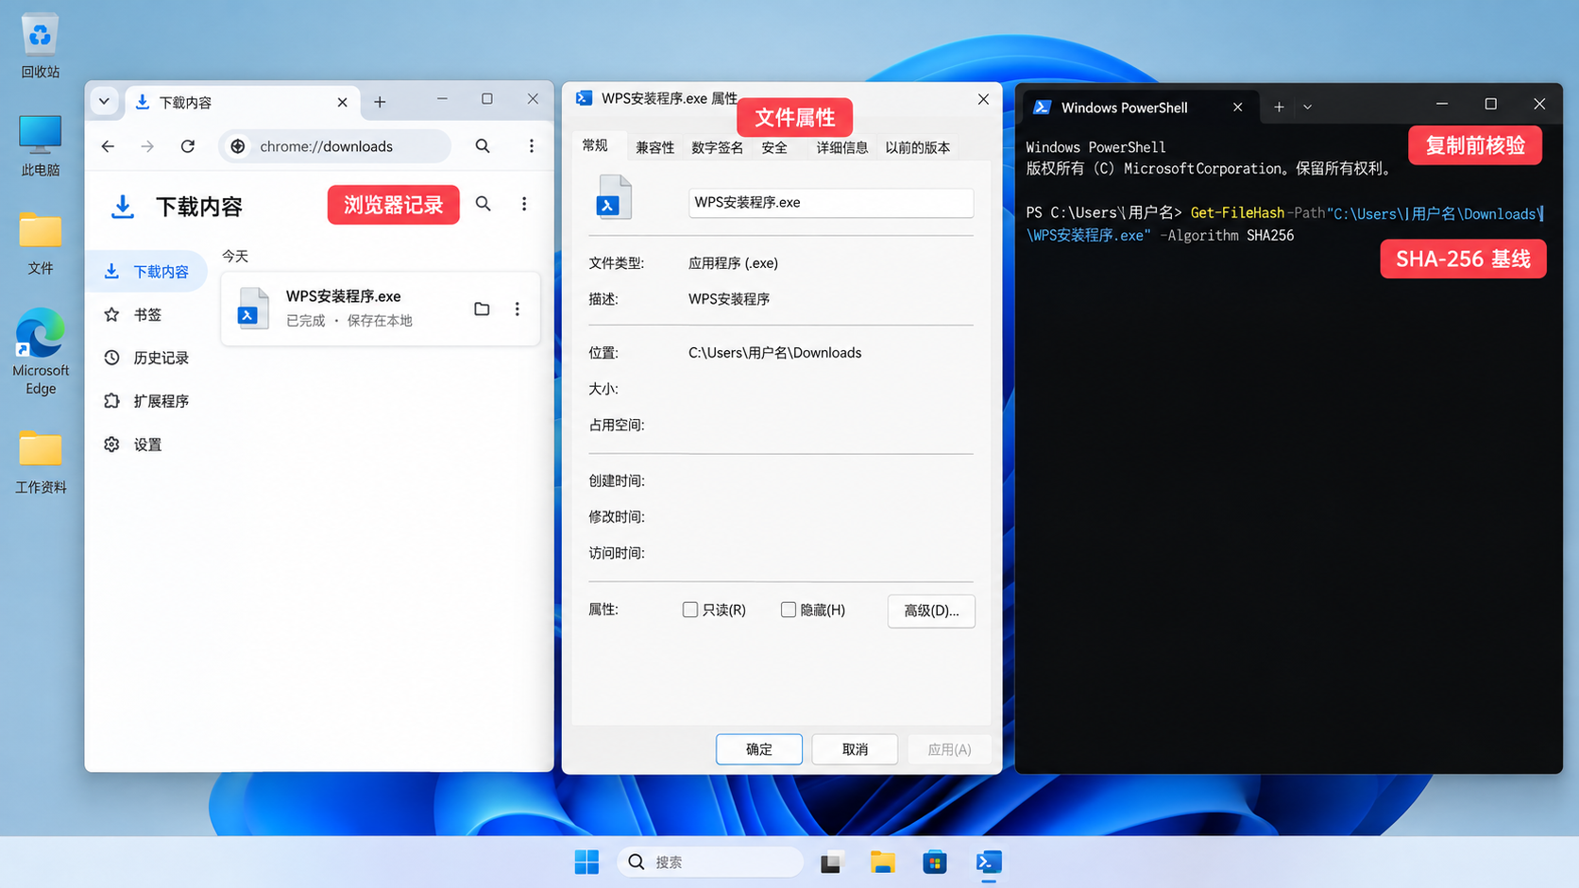Viewport: 1579px width, 888px height.
Task: Click the WPS安装程序.exe file icon in downloads
Action: click(x=252, y=308)
